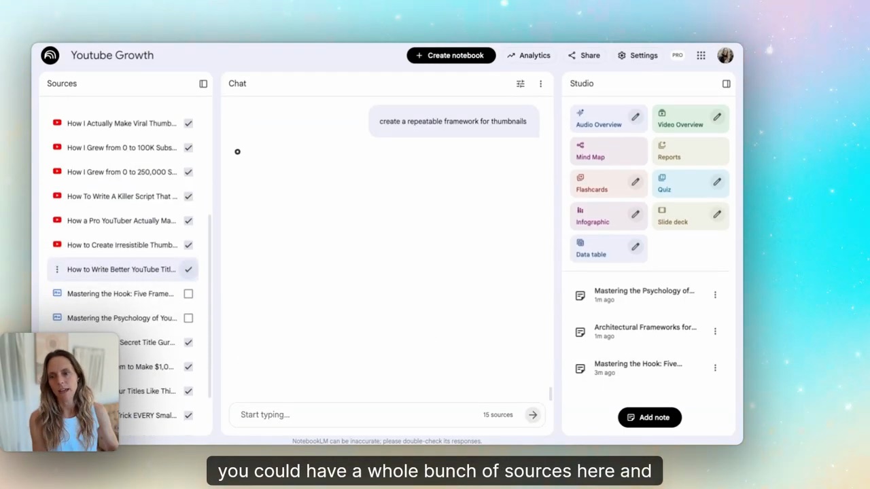Open options for How to Write Better YouTube source
The width and height of the screenshot is (870, 489).
point(57,270)
